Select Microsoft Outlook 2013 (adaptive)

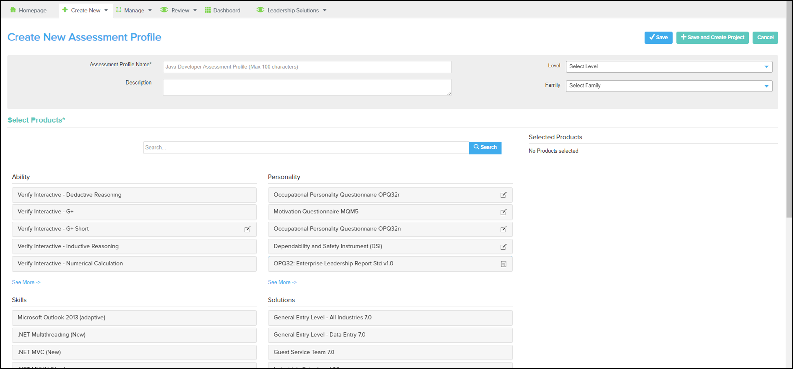pos(134,318)
